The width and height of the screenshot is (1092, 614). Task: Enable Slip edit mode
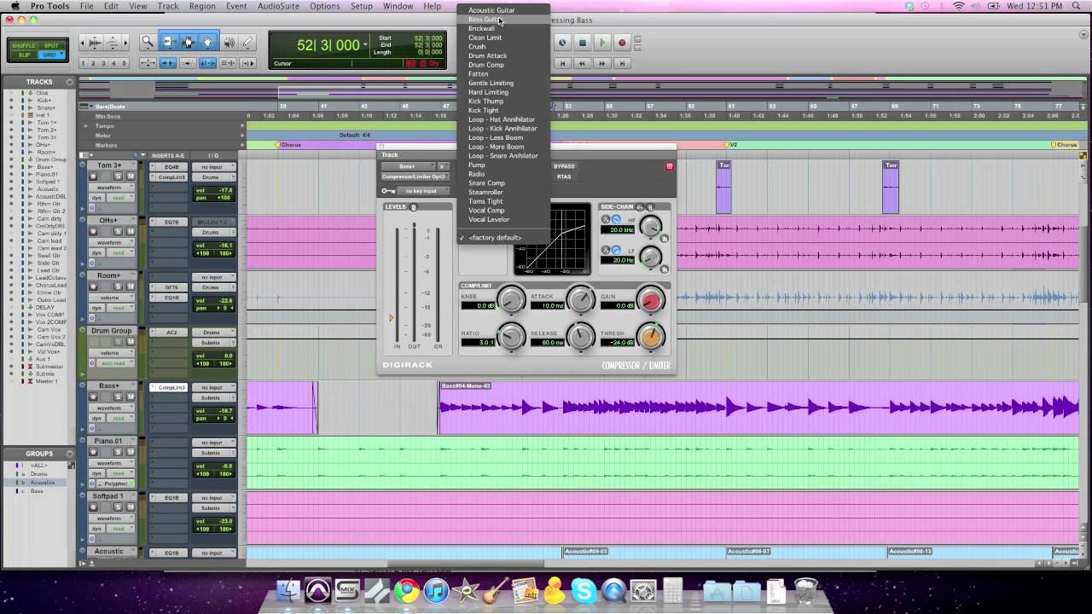(23, 55)
